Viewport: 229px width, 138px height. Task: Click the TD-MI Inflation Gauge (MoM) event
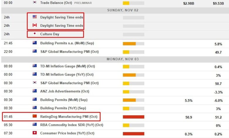[x=68, y=66]
